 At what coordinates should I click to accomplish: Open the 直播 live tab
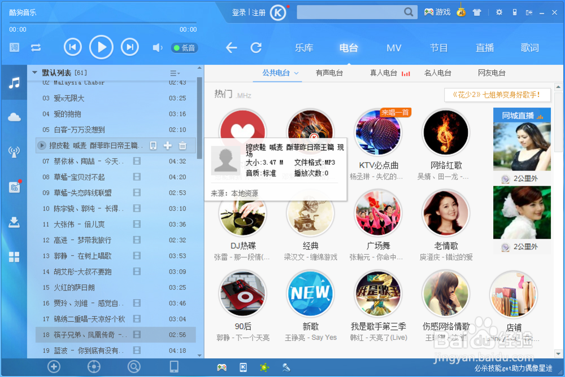coord(485,48)
